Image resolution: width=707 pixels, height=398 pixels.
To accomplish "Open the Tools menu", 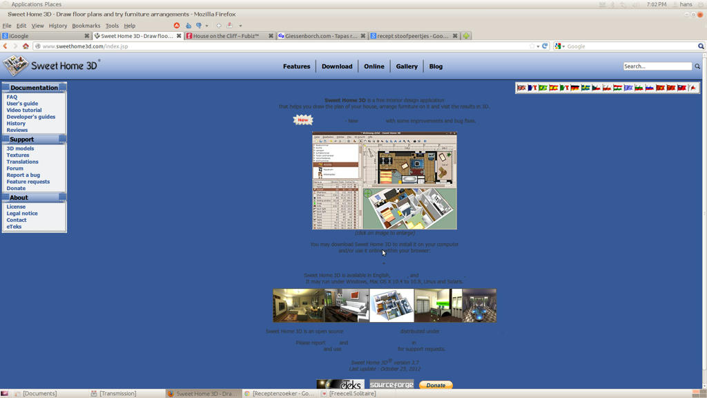I will (x=112, y=26).
